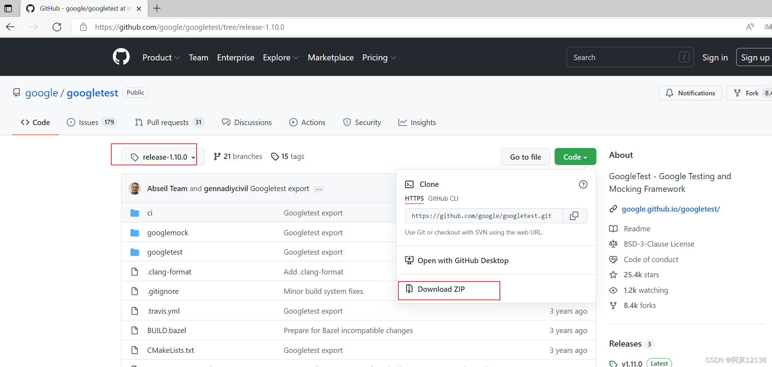Click the googlemock folder icon
772x367 pixels.
(x=135, y=233)
